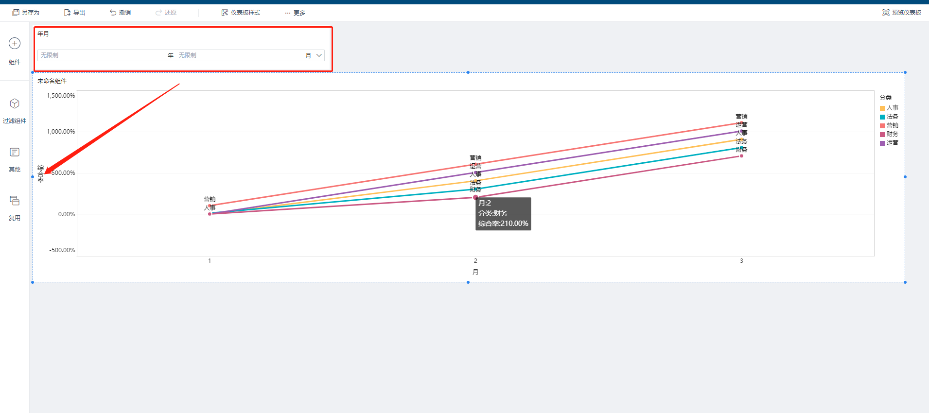Image resolution: width=929 pixels, height=413 pixels.
Task: Click the 财务 data point at month 3
Action: (741, 156)
